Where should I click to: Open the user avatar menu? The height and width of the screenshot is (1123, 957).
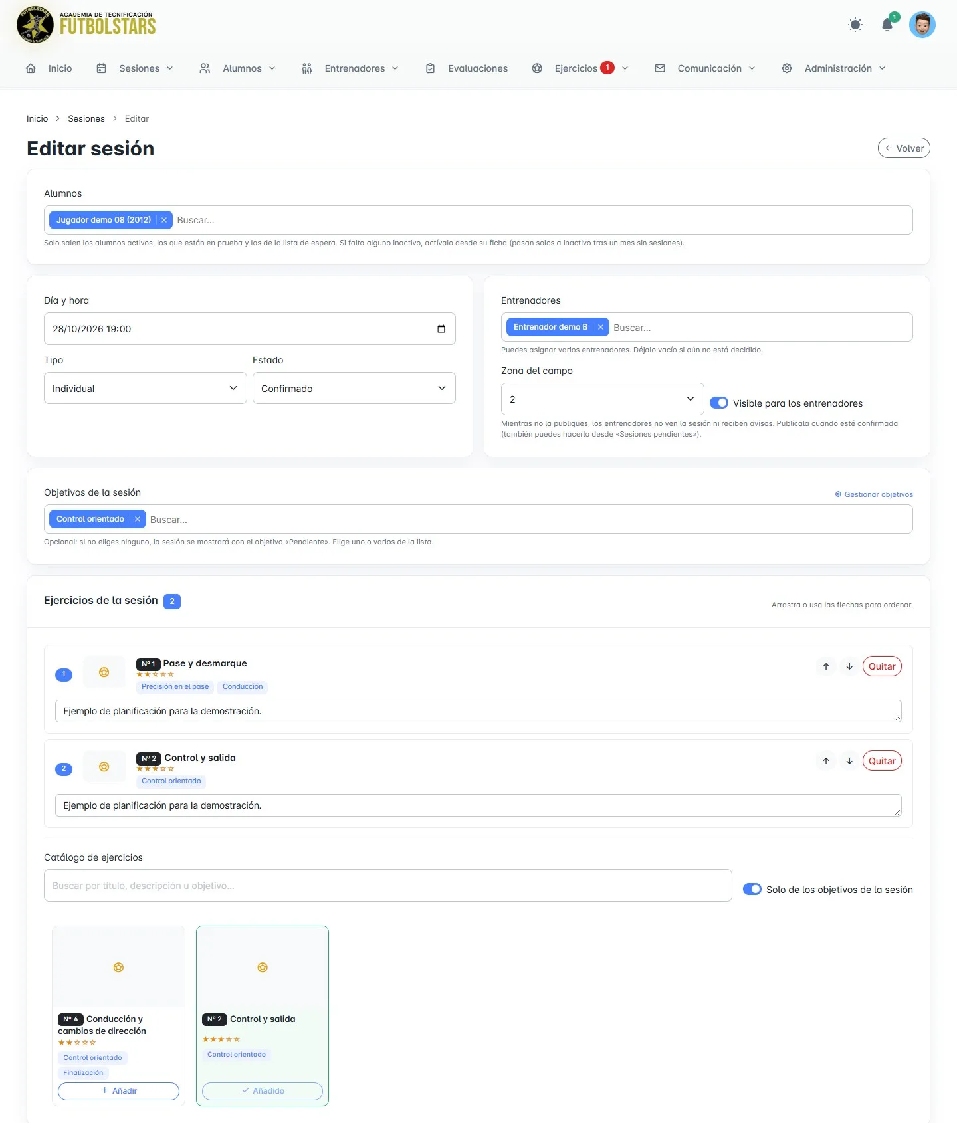click(x=922, y=25)
